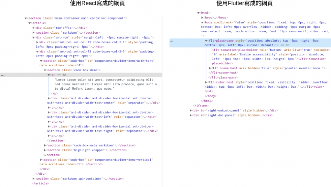Screen dimensions: 331x187
Task: Expand the collapsed ant-col-12 code-boxes div
Action: click(x=37, y=42)
